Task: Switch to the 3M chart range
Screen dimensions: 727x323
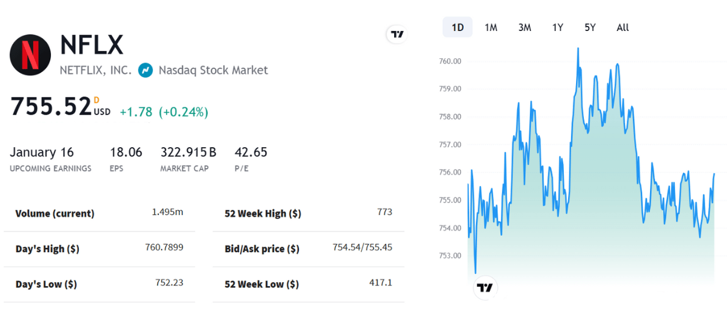Action: tap(524, 27)
